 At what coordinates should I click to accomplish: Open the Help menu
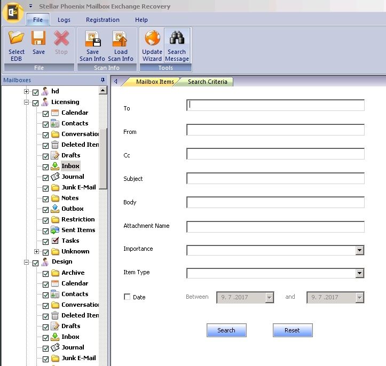(x=141, y=20)
